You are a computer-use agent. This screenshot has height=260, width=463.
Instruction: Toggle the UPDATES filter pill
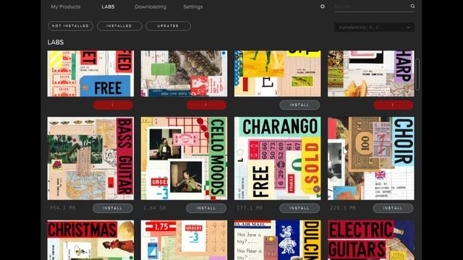168,26
